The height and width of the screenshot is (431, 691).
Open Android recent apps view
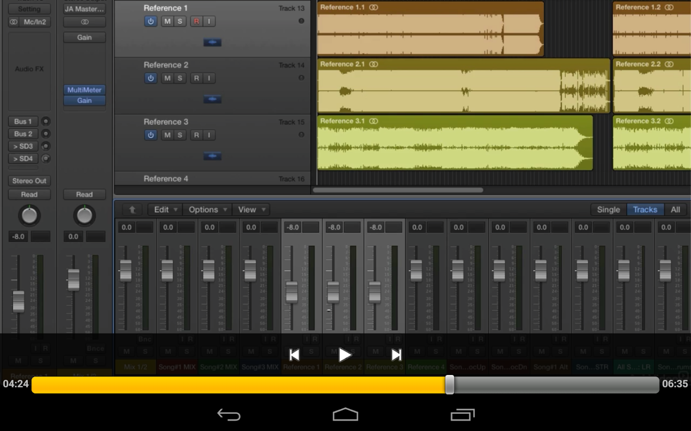point(463,414)
